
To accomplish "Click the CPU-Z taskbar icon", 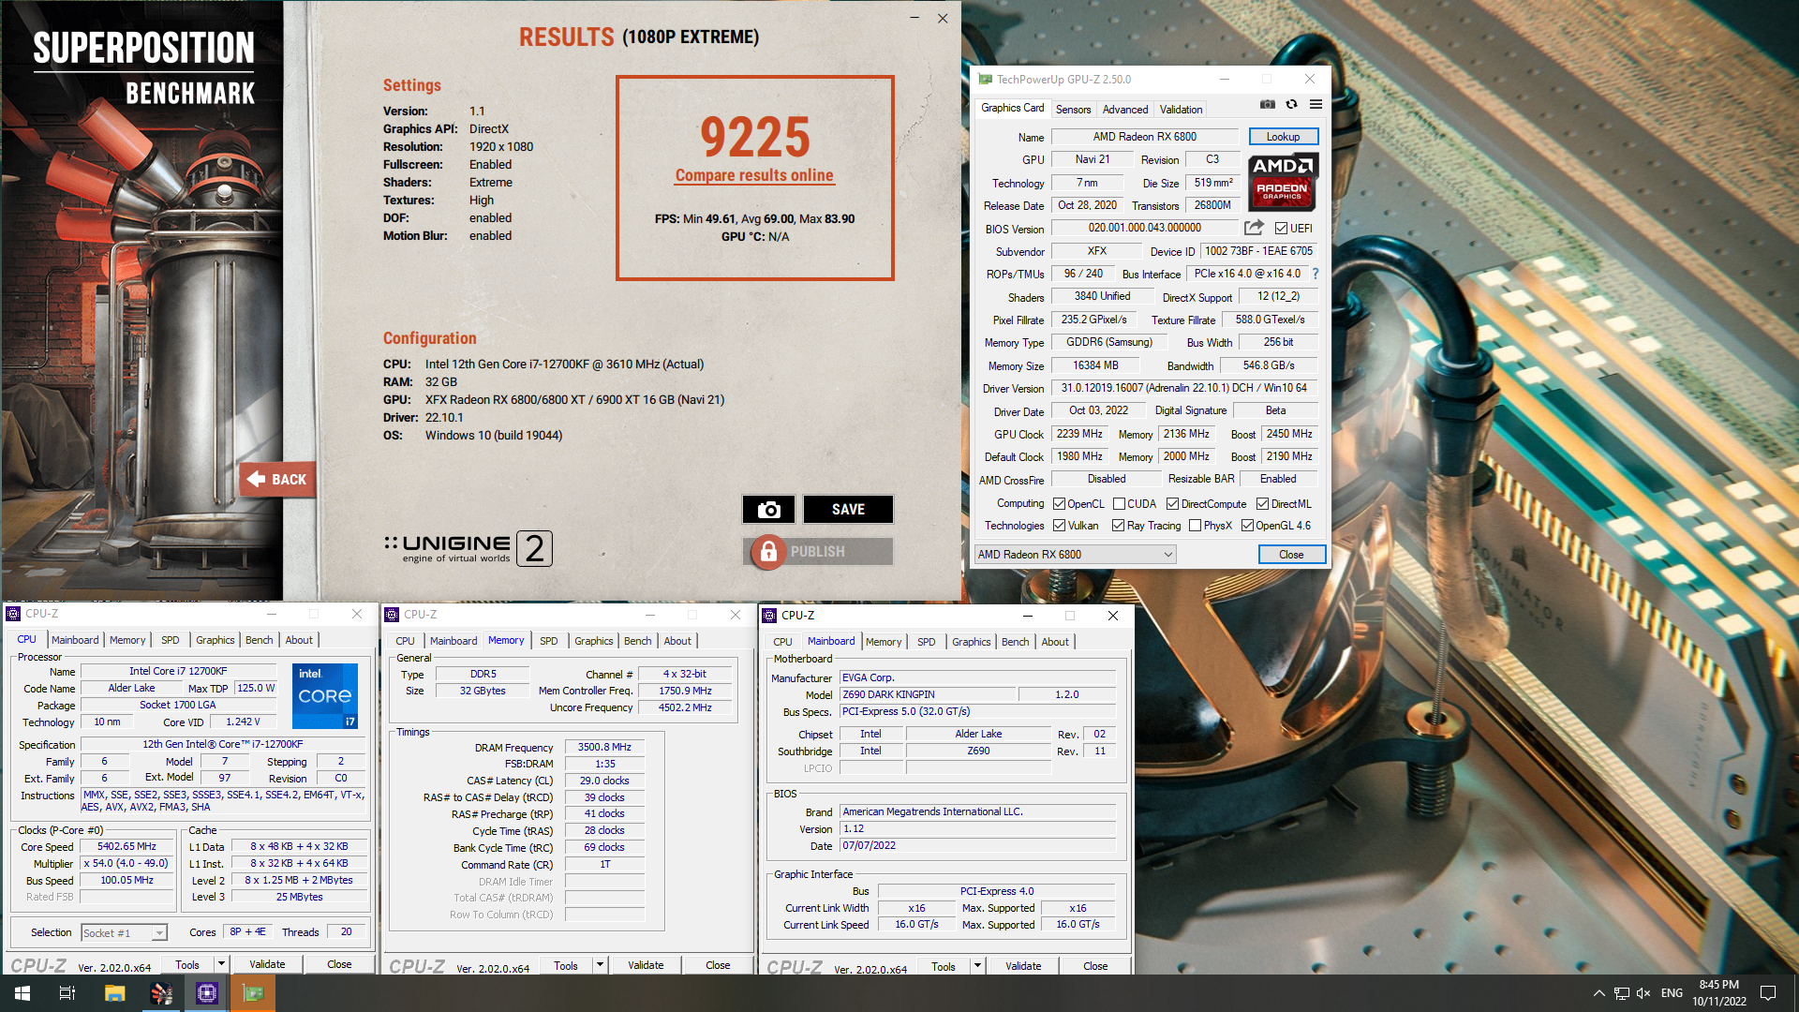I will click(x=207, y=992).
